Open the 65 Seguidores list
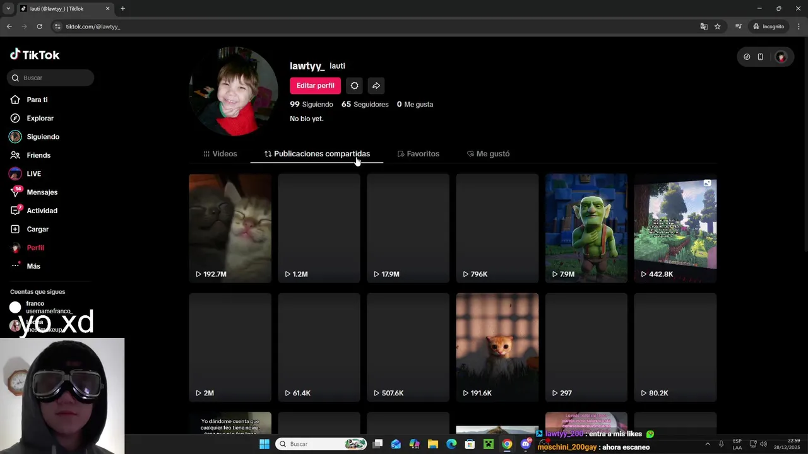 point(365,104)
